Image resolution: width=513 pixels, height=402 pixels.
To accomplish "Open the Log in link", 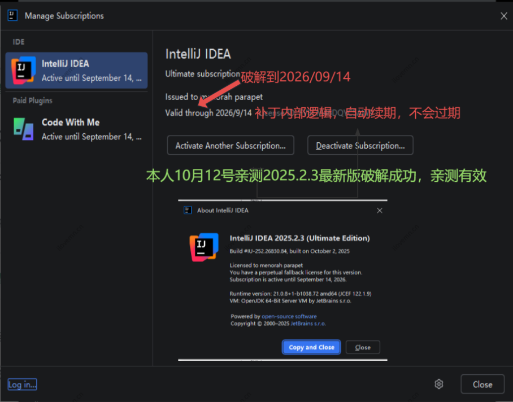I will pos(21,384).
